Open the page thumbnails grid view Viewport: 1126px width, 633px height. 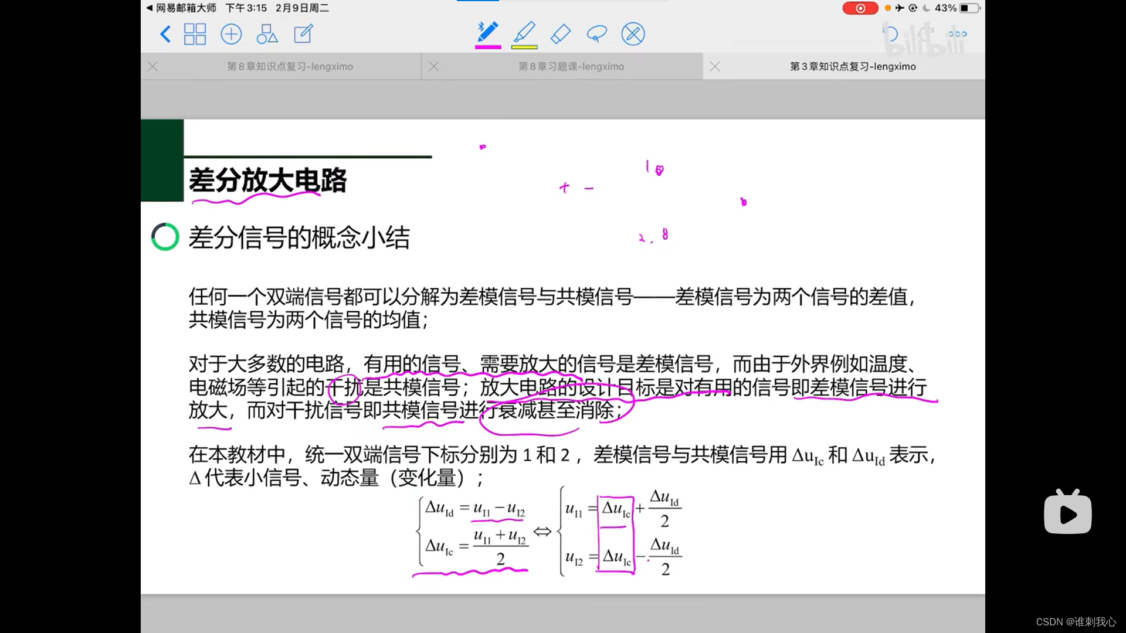195,34
